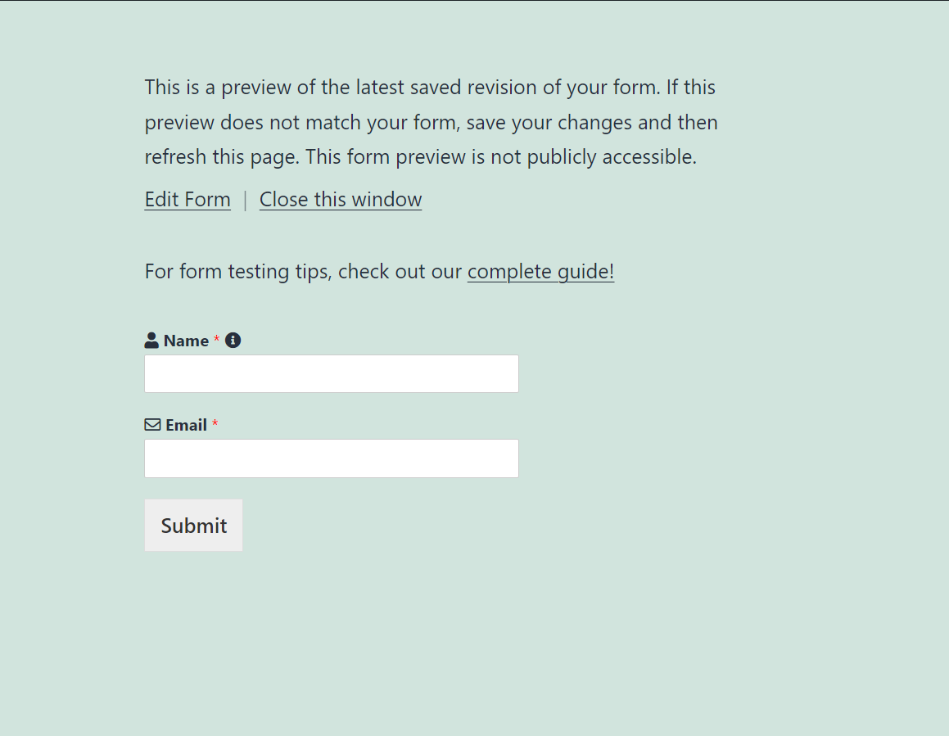Image resolution: width=949 pixels, height=736 pixels.
Task: Click the first line of the preview notice
Action: (431, 87)
